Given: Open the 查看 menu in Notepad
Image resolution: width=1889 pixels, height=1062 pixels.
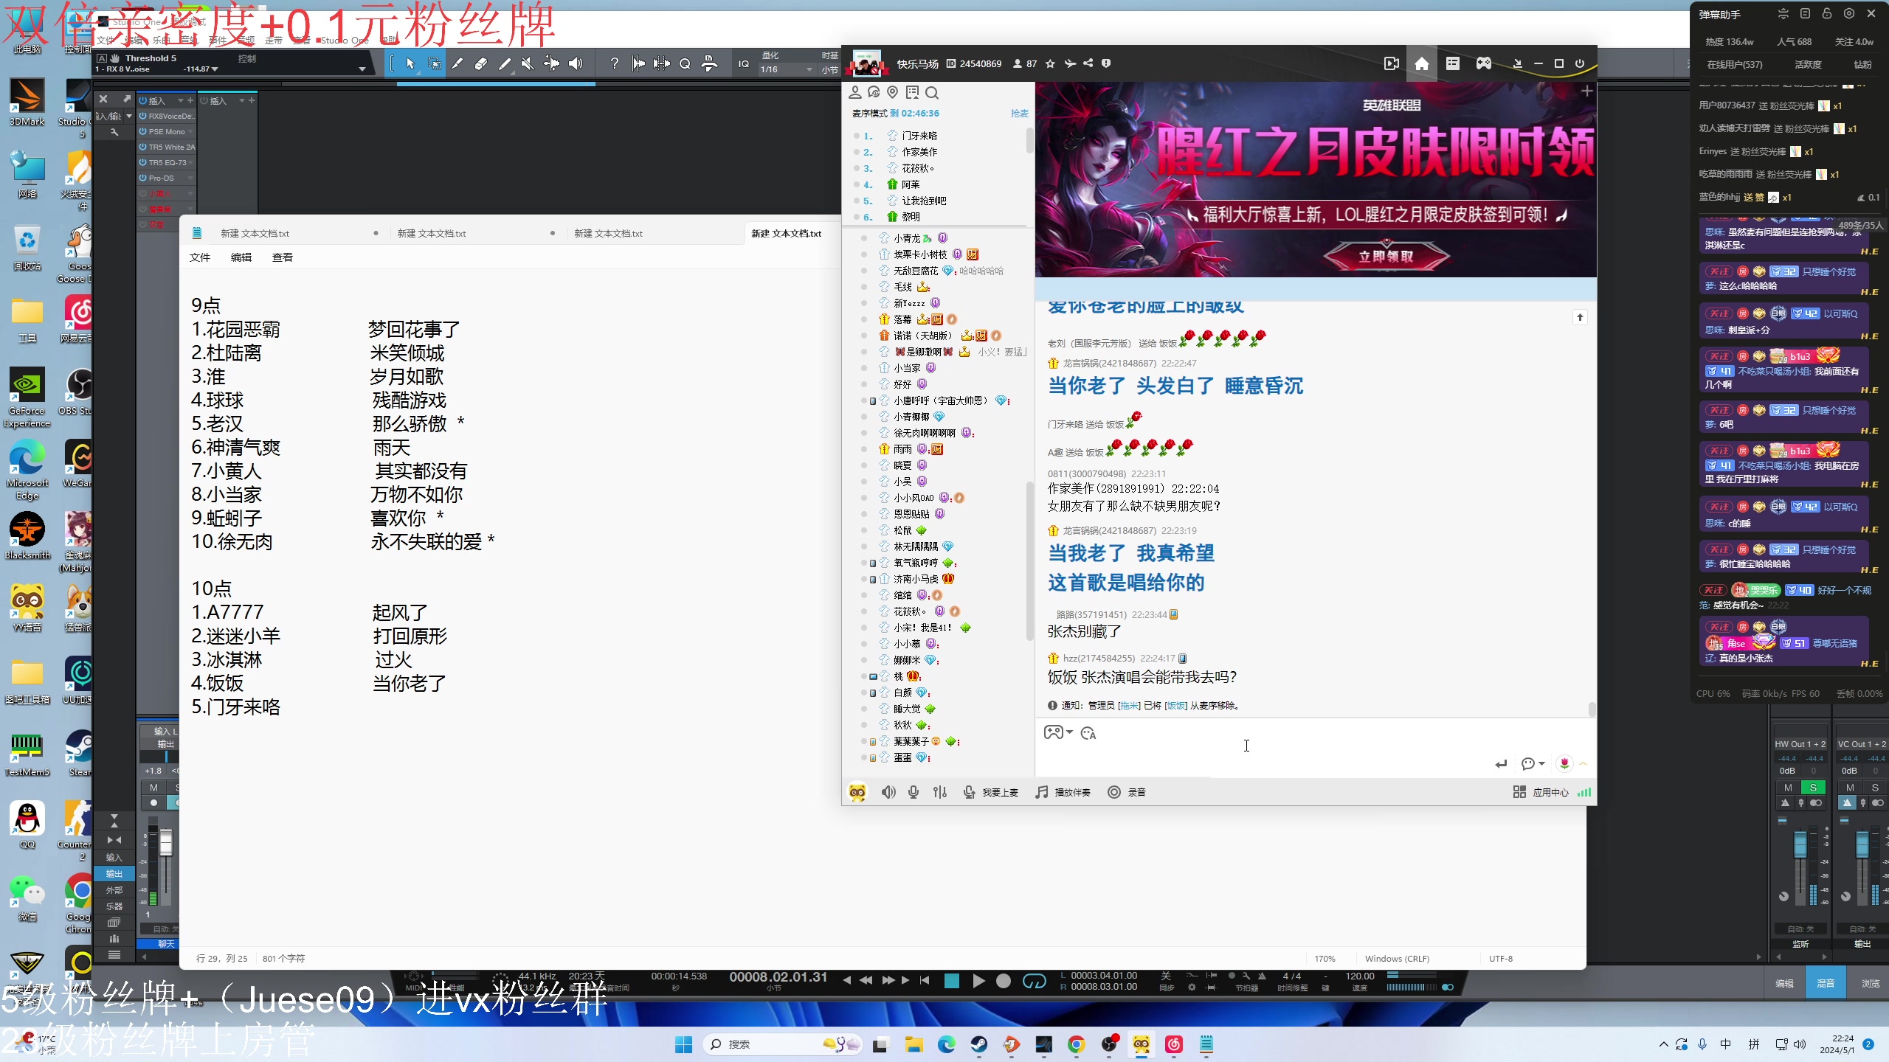Looking at the screenshot, I should click(x=283, y=257).
